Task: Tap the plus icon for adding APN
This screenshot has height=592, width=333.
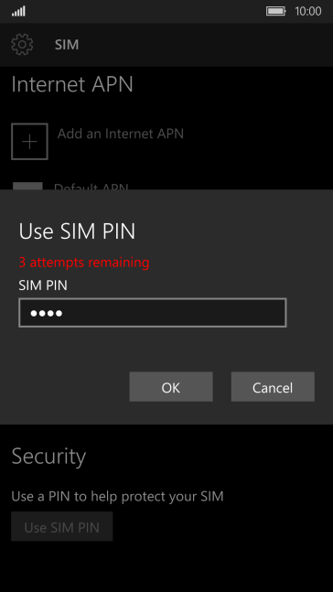Action: (x=29, y=142)
